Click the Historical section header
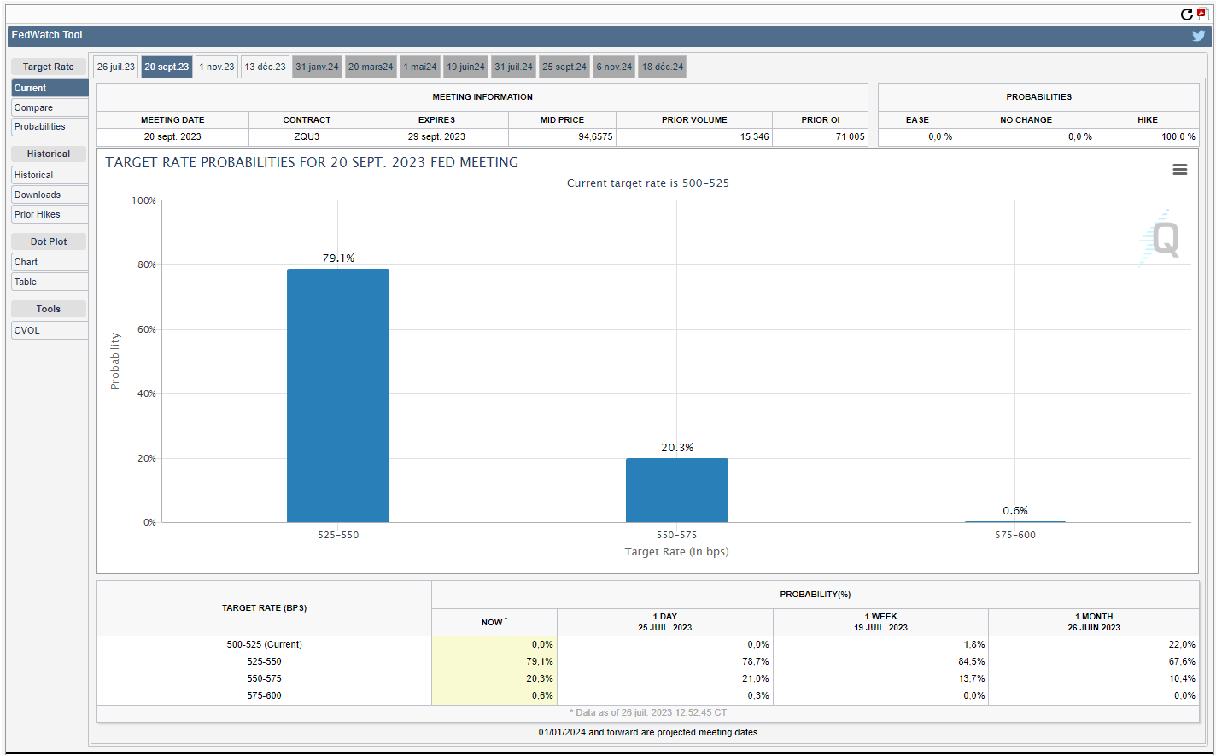The image size is (1216, 755). (49, 154)
